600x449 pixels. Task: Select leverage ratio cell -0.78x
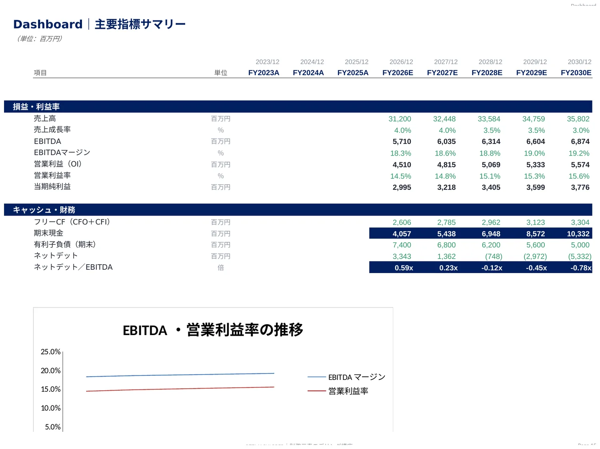[x=570, y=267]
